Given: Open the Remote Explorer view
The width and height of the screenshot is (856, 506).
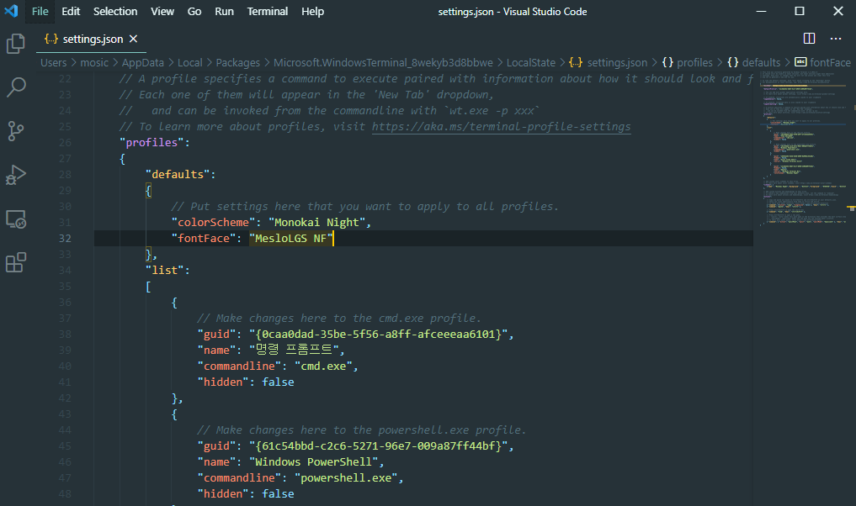Looking at the screenshot, I should [16, 219].
